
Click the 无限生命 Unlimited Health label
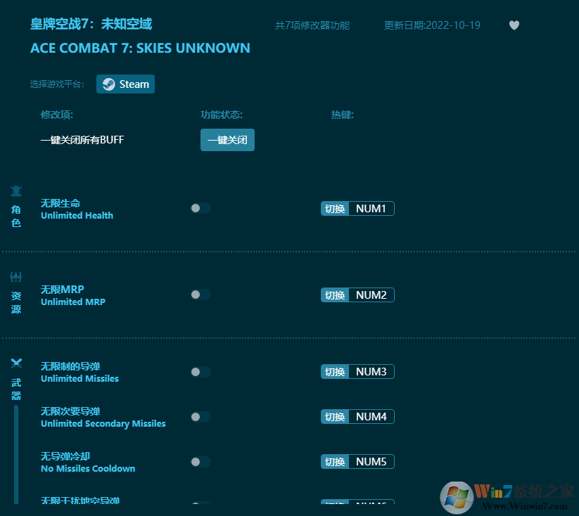pos(77,209)
